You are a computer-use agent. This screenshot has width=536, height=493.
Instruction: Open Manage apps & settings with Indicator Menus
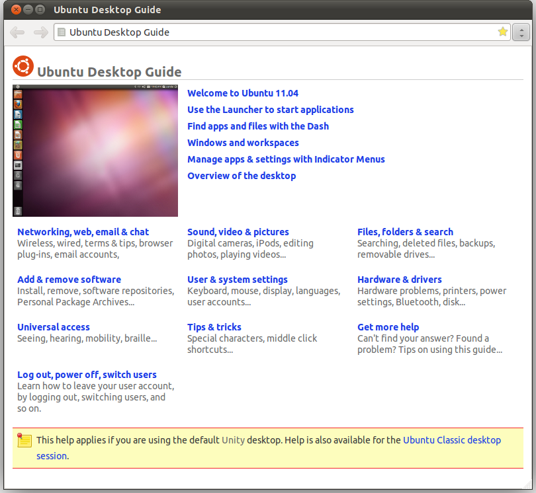(286, 159)
